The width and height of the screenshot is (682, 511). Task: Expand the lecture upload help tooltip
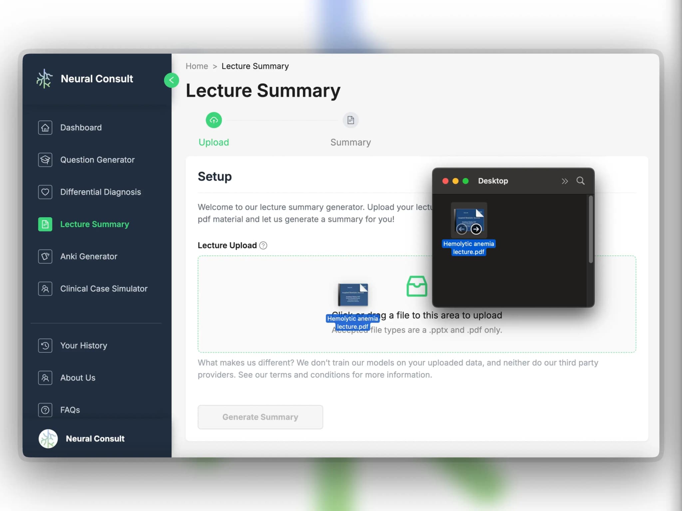click(263, 245)
